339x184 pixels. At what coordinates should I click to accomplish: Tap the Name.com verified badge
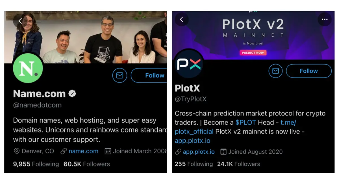(x=72, y=94)
